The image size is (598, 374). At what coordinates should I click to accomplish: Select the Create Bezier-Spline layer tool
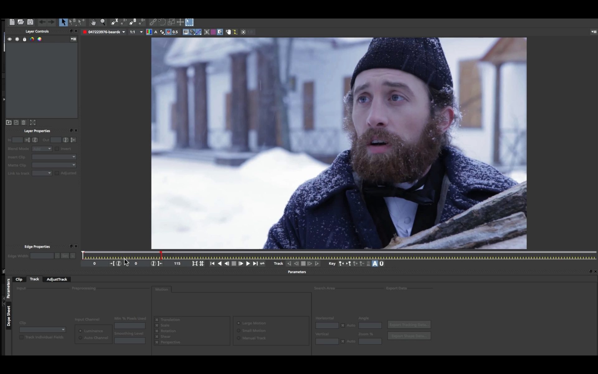tap(133, 22)
